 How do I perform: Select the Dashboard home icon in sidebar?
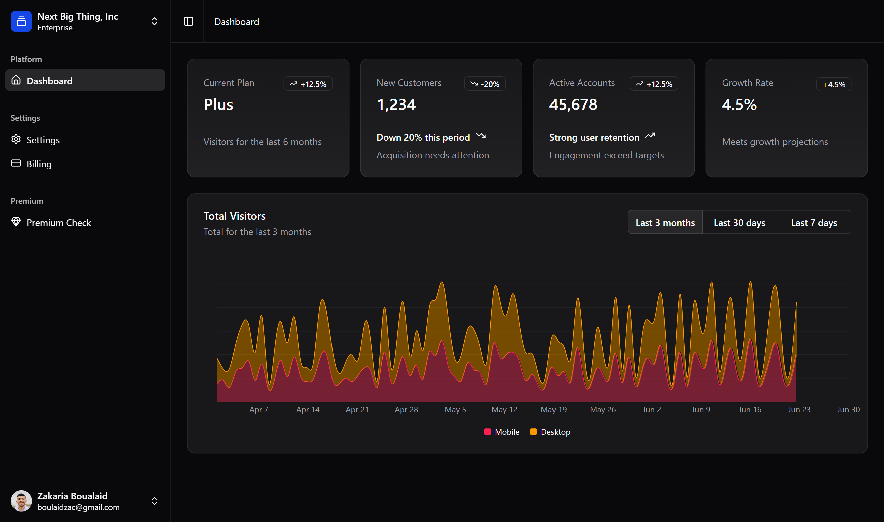coord(16,80)
